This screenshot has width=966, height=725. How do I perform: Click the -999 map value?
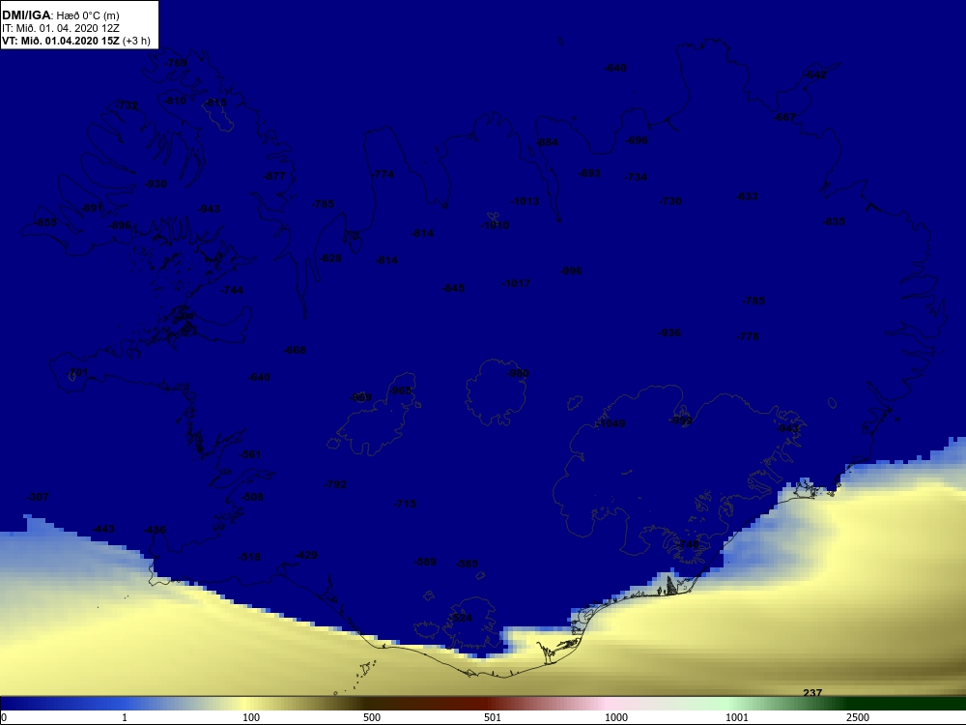pos(681,420)
